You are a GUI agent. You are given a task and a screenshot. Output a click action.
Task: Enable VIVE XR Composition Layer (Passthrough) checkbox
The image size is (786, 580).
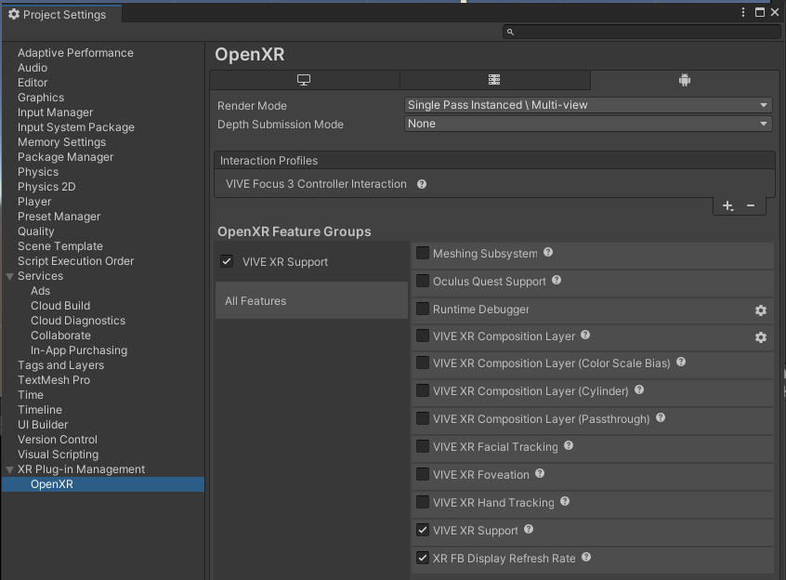pos(423,418)
